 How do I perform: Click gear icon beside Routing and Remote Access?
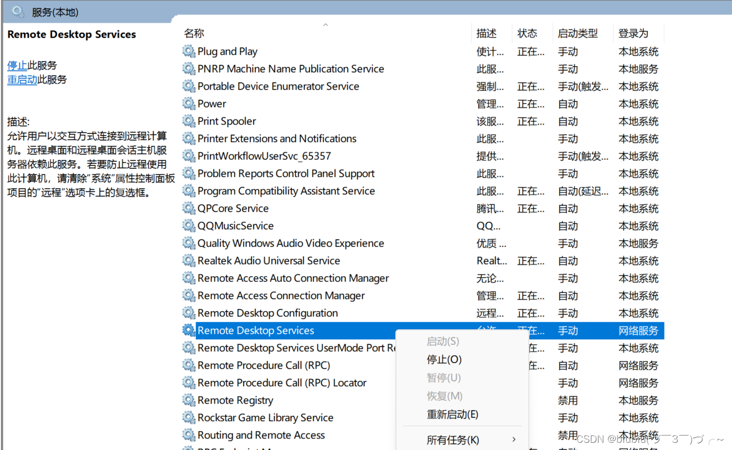tap(189, 435)
